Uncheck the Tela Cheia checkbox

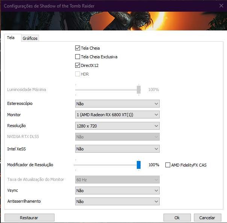(78, 48)
